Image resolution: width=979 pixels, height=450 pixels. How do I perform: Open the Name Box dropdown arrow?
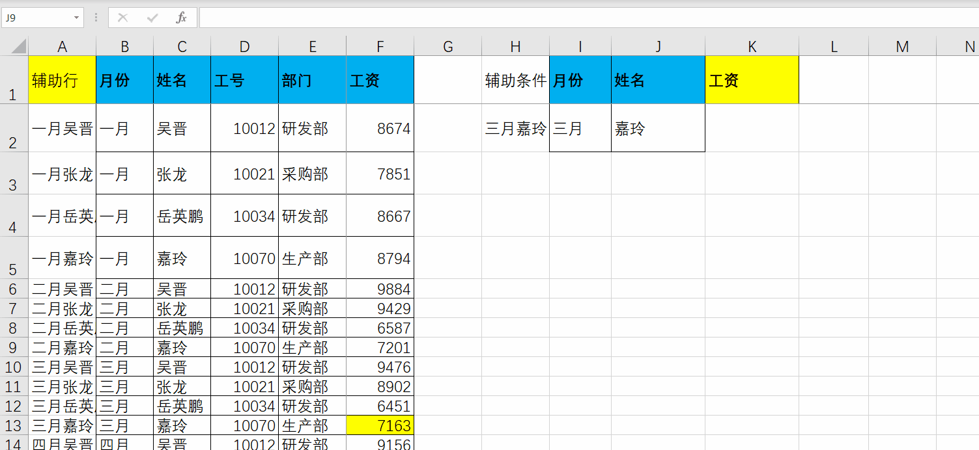click(x=77, y=18)
